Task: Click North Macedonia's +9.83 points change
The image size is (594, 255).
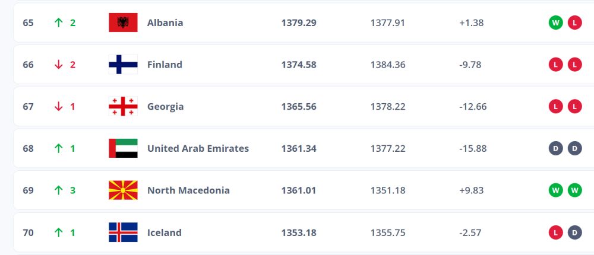Action: tap(472, 190)
